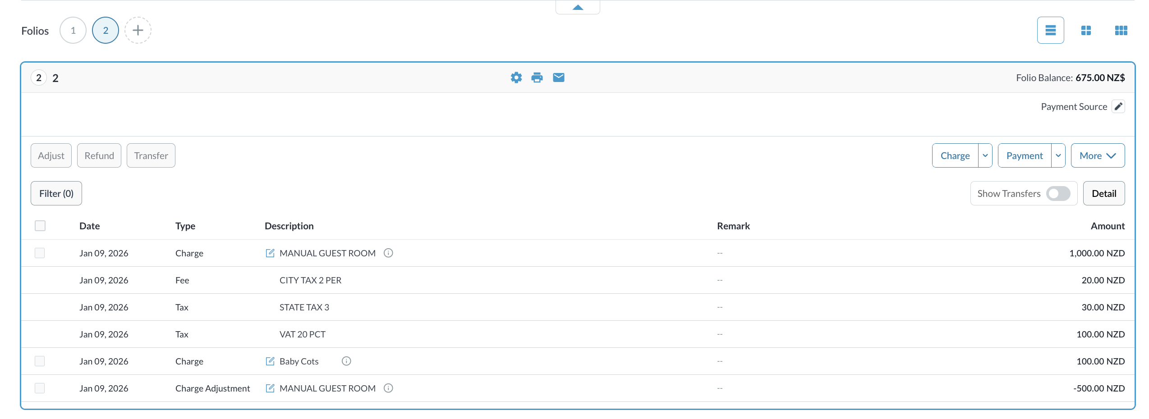The width and height of the screenshot is (1149, 419).
Task: Switch to list view layout icon
Action: (1050, 30)
